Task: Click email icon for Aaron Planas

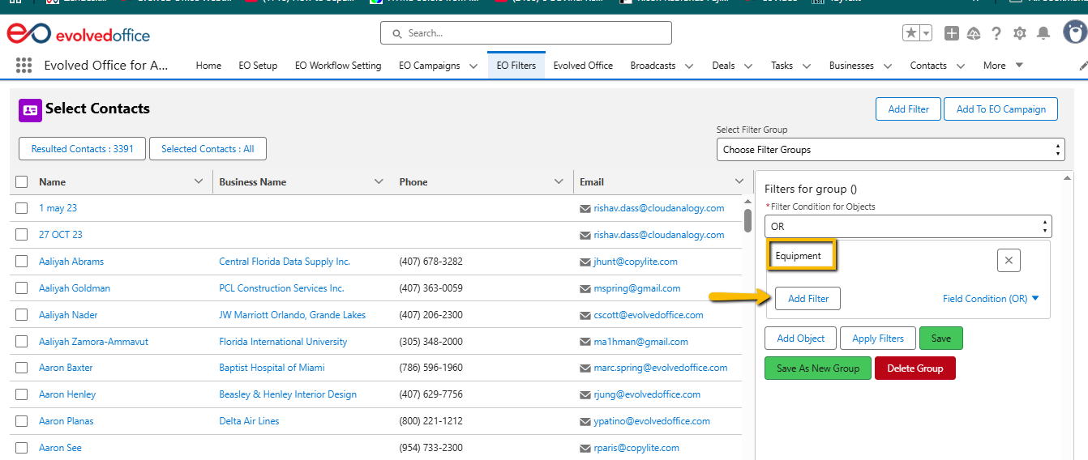Action: [x=585, y=422]
